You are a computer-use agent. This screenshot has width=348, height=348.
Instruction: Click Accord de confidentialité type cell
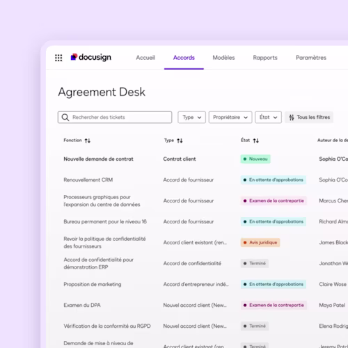[x=192, y=263]
